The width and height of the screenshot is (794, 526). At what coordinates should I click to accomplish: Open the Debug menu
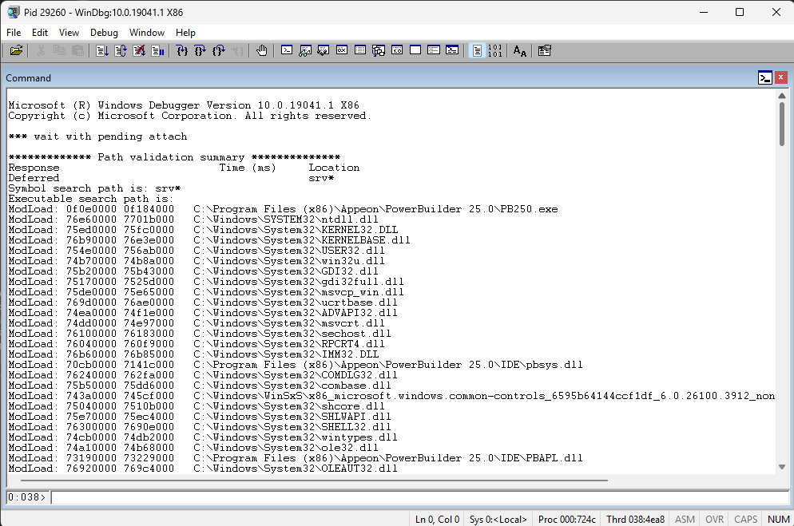[x=104, y=33]
